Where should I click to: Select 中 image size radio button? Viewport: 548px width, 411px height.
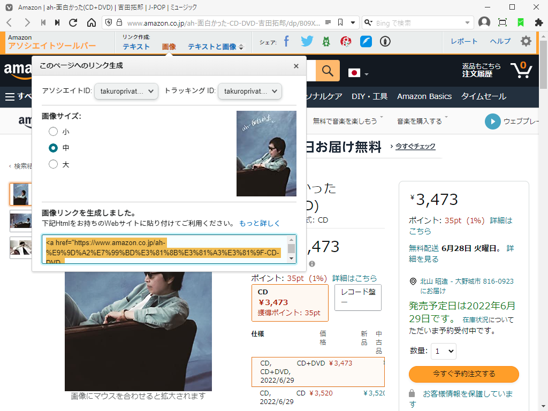coord(53,148)
